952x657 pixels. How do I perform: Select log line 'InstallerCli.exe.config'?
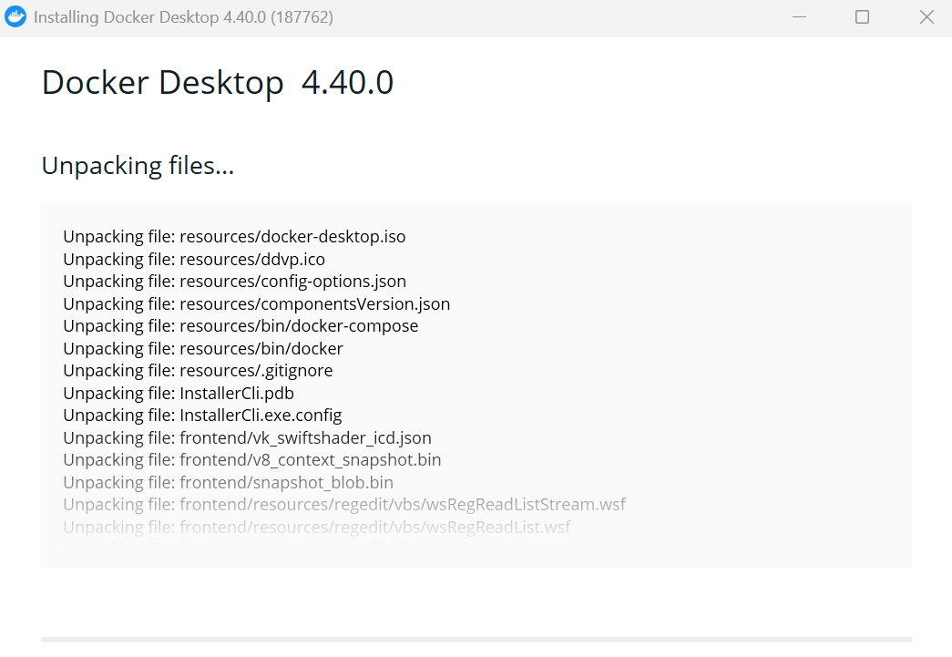click(203, 416)
